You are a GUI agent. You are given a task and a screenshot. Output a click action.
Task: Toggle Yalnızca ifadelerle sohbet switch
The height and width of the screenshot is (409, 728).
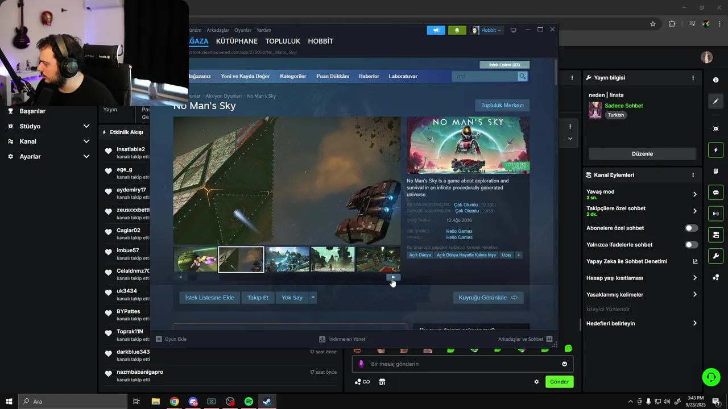click(x=691, y=245)
